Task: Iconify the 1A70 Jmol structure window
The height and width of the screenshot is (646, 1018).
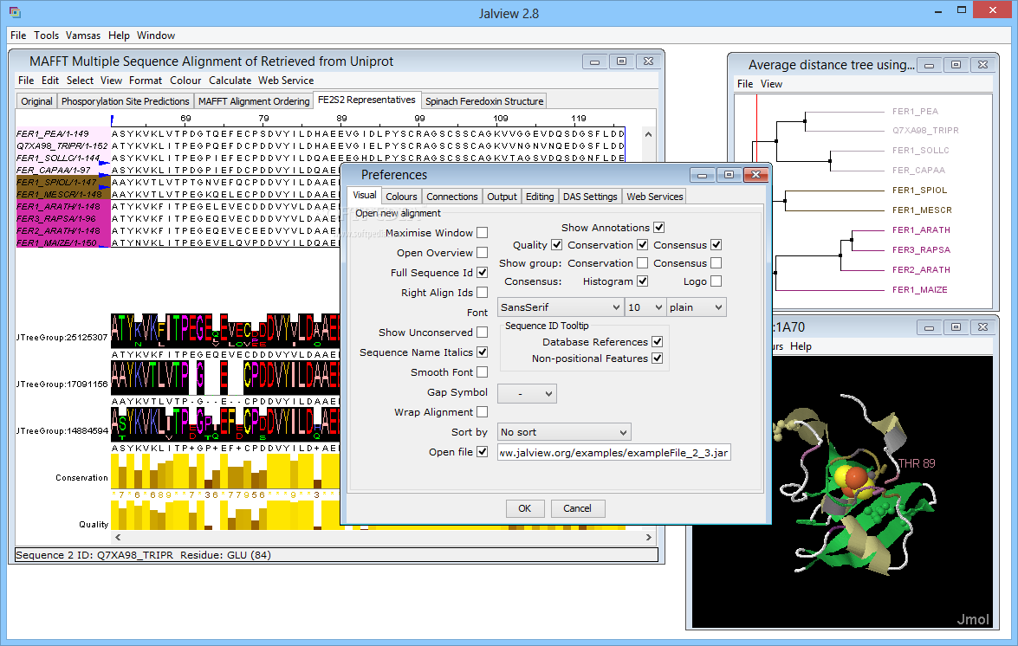Action: point(929,327)
